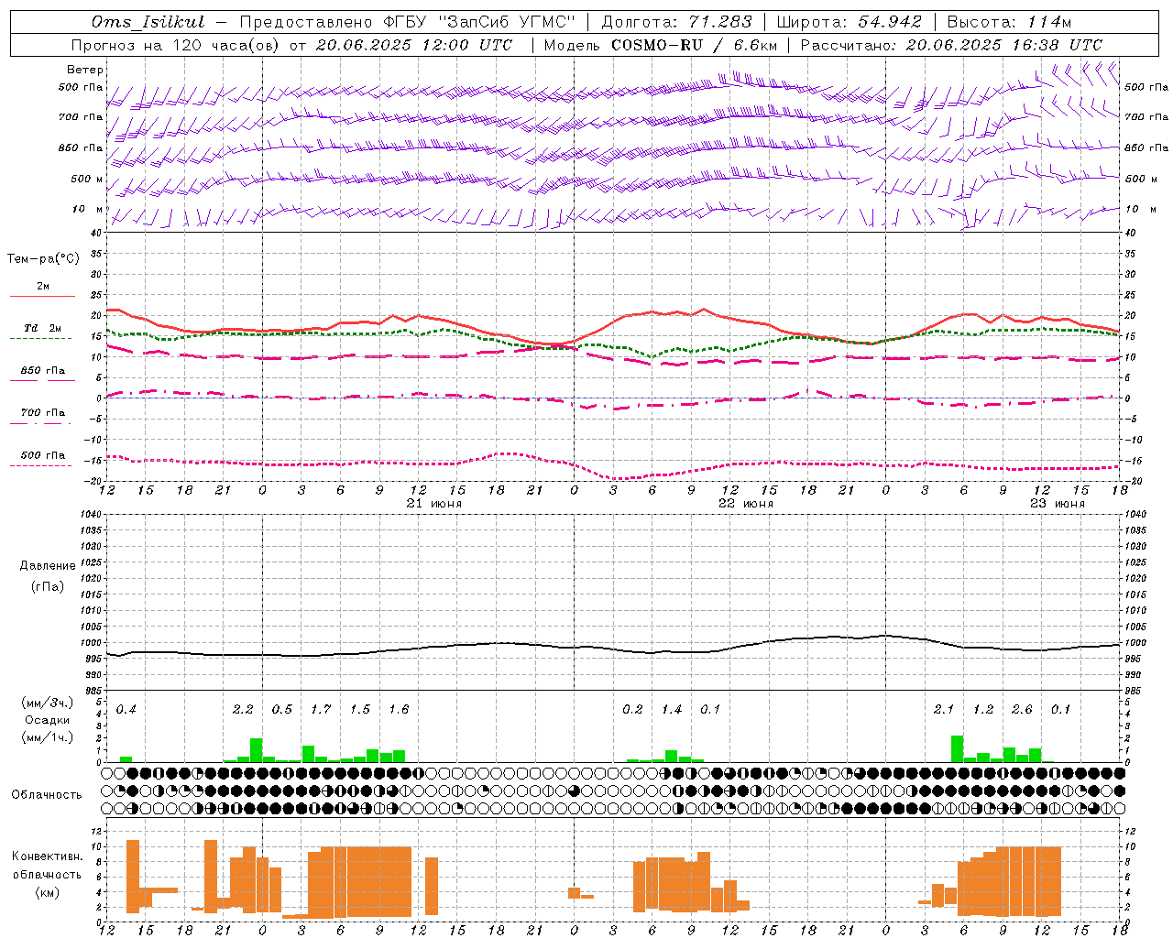Click the 2.1 precipitation amount value
The width and height of the screenshot is (1173, 938).
944,709
